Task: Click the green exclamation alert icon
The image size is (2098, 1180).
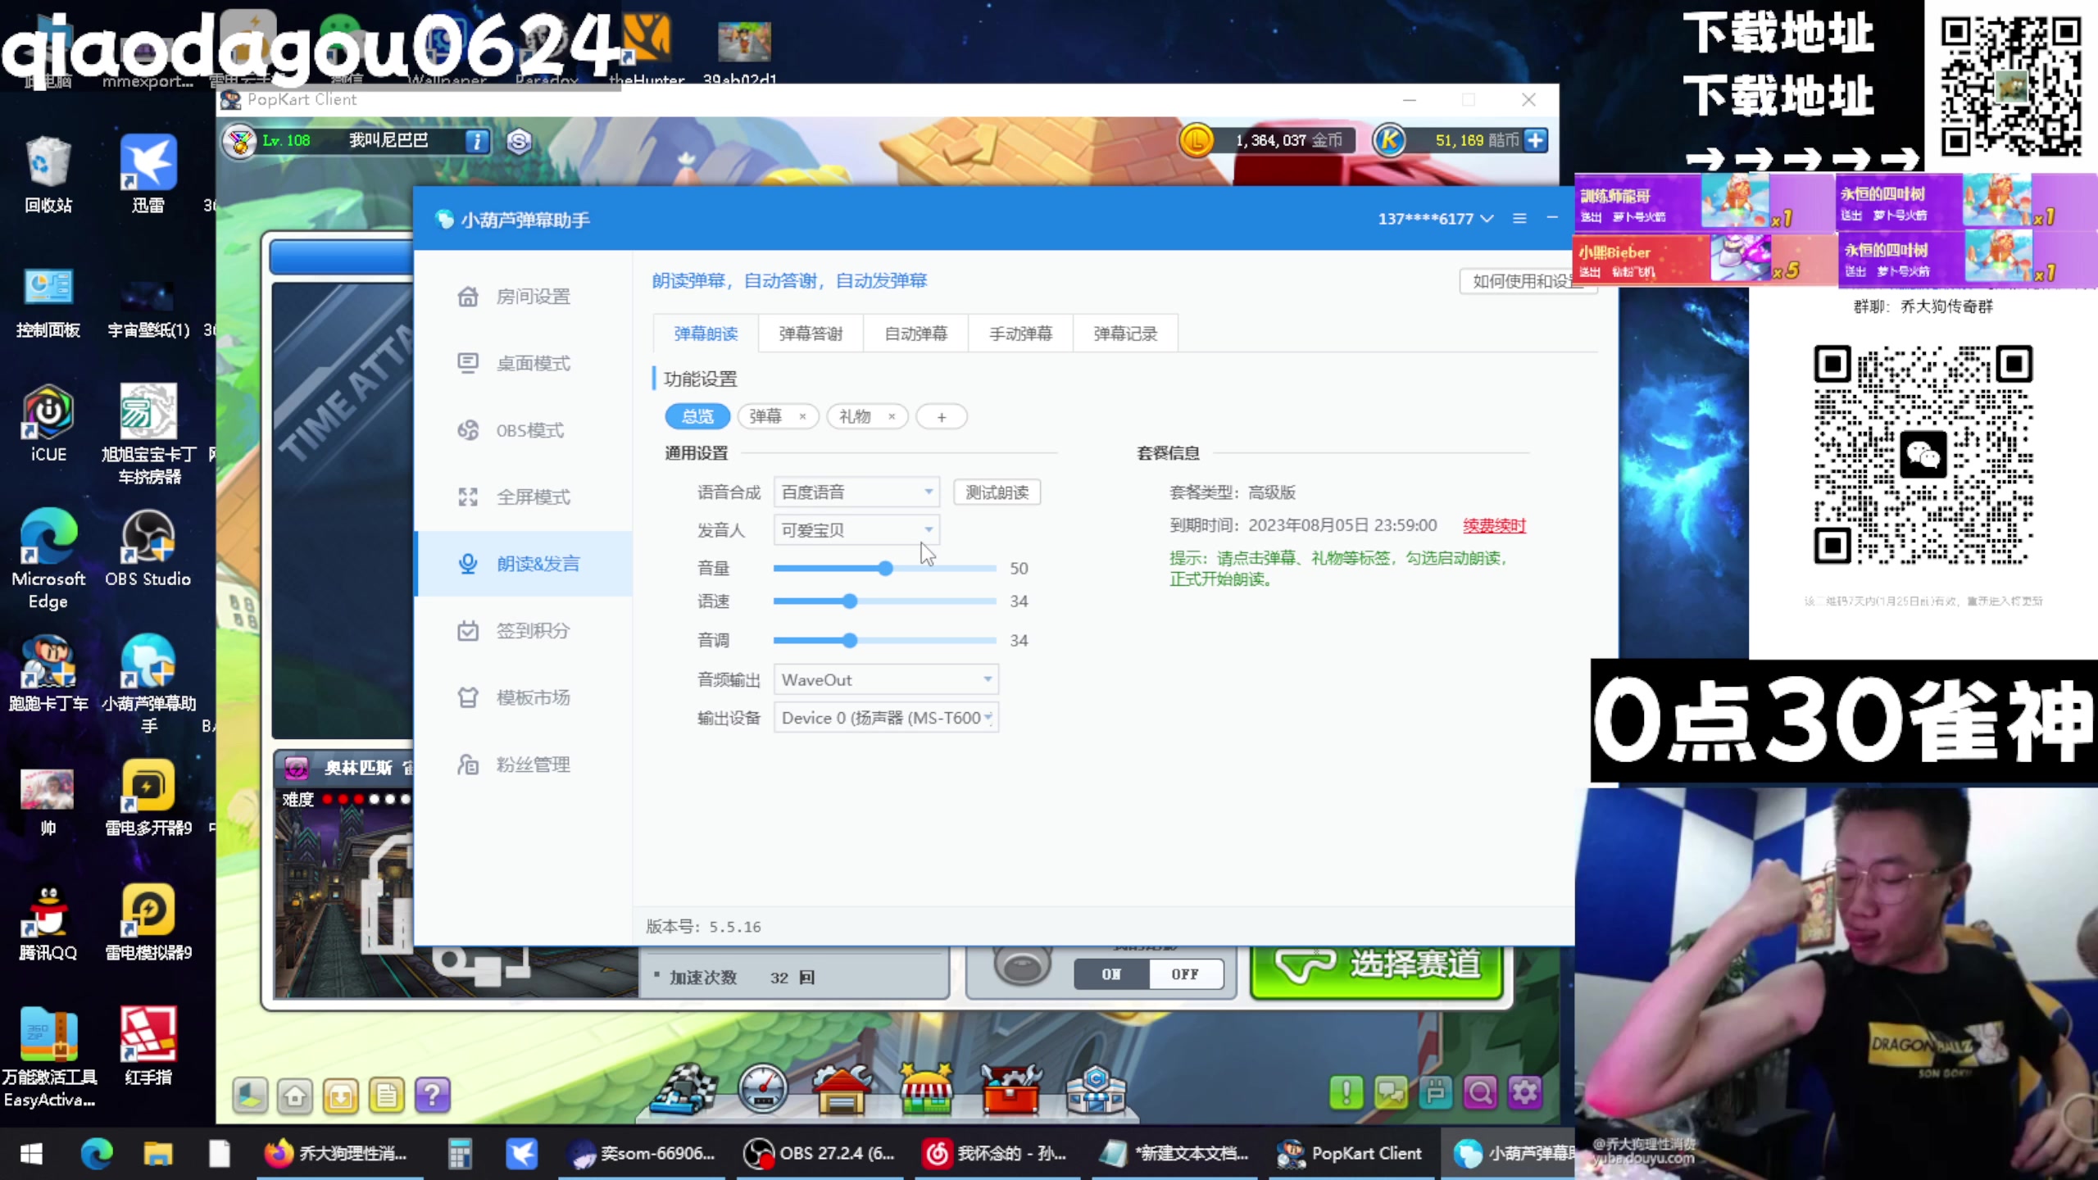Action: click(1346, 1093)
